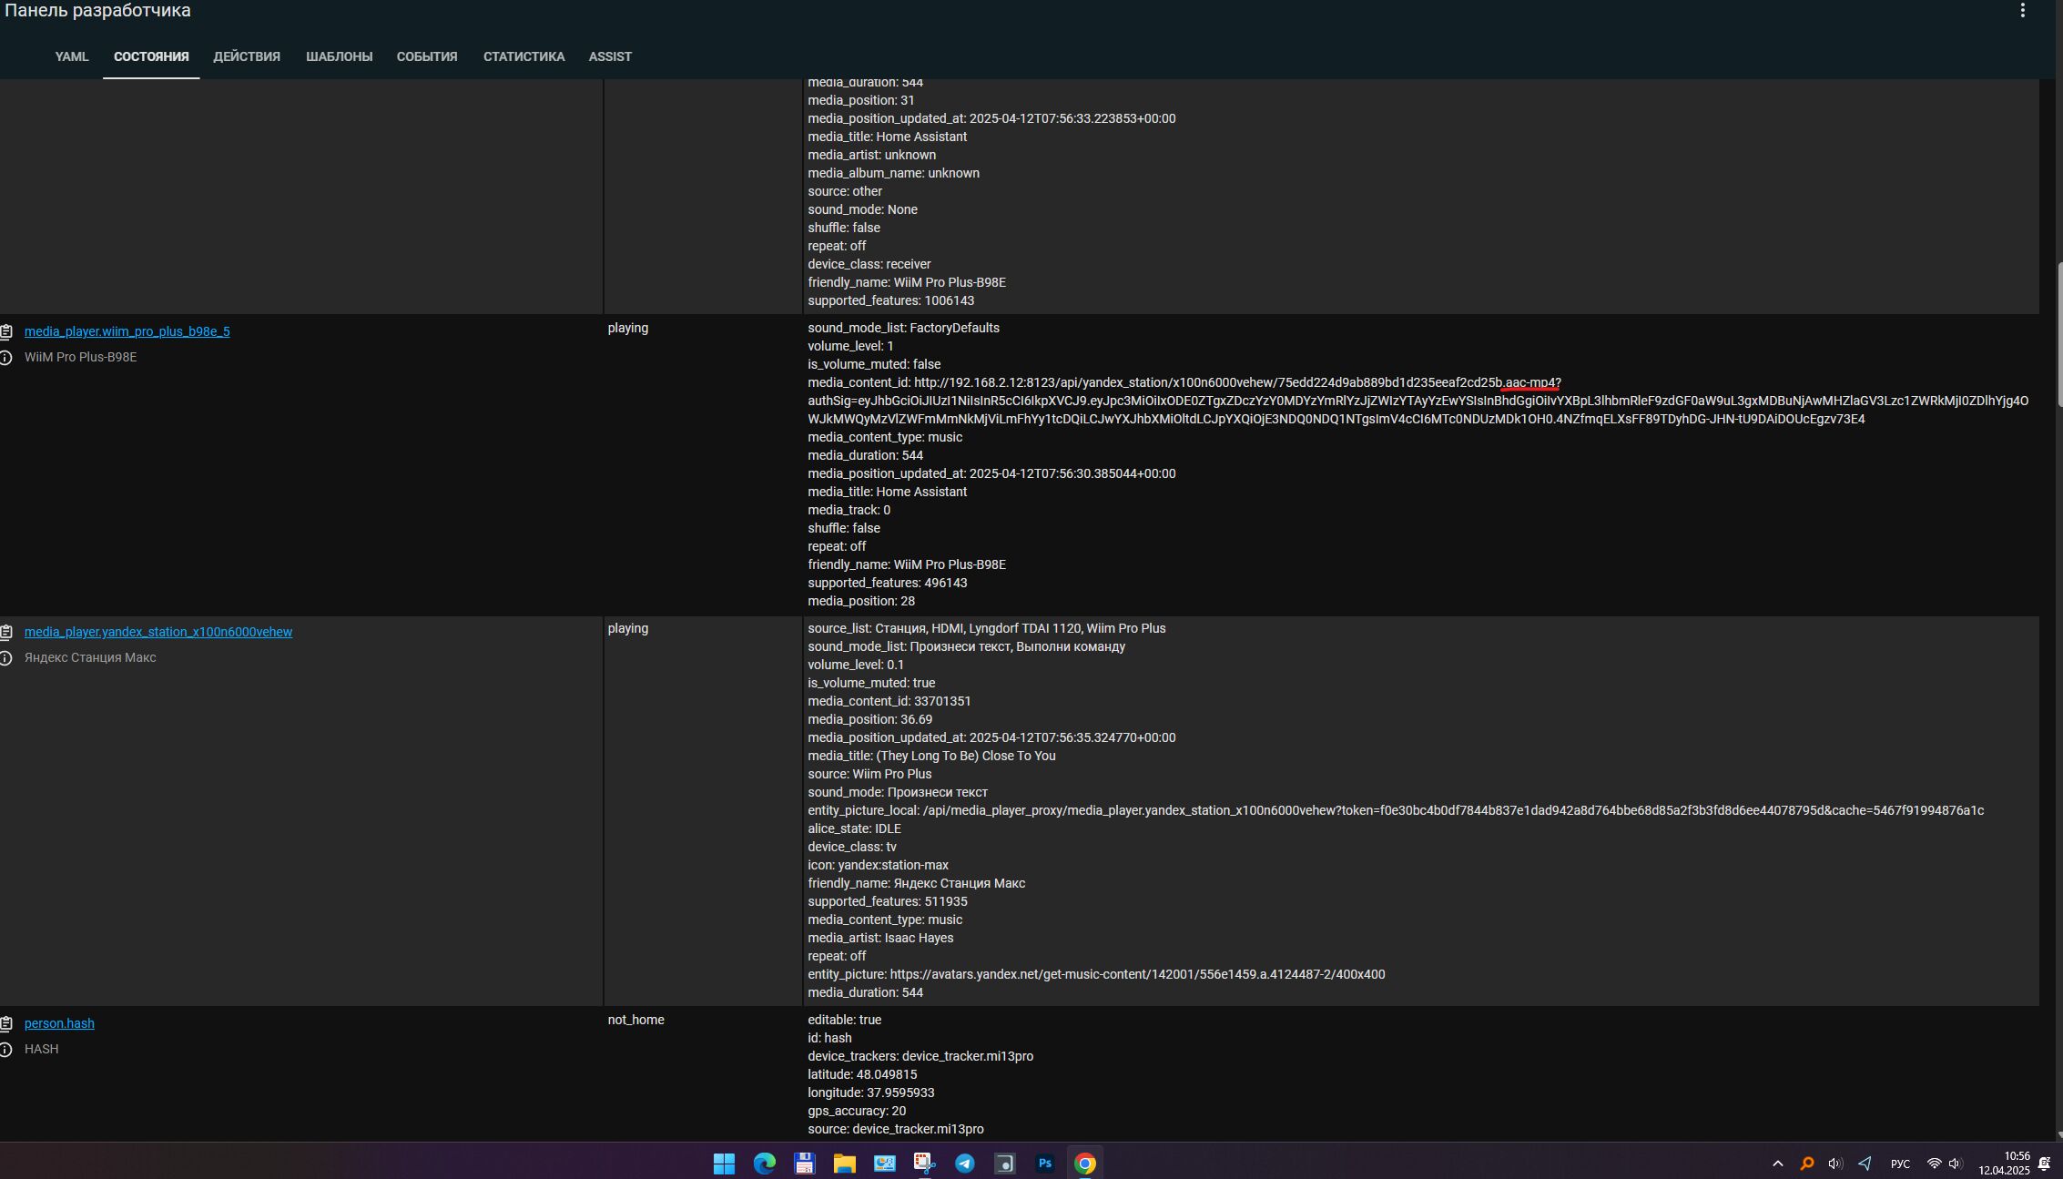Screen dimensions: 2063x1179
Task: Open the floppy-disk app in taskbar
Action: [804, 1164]
